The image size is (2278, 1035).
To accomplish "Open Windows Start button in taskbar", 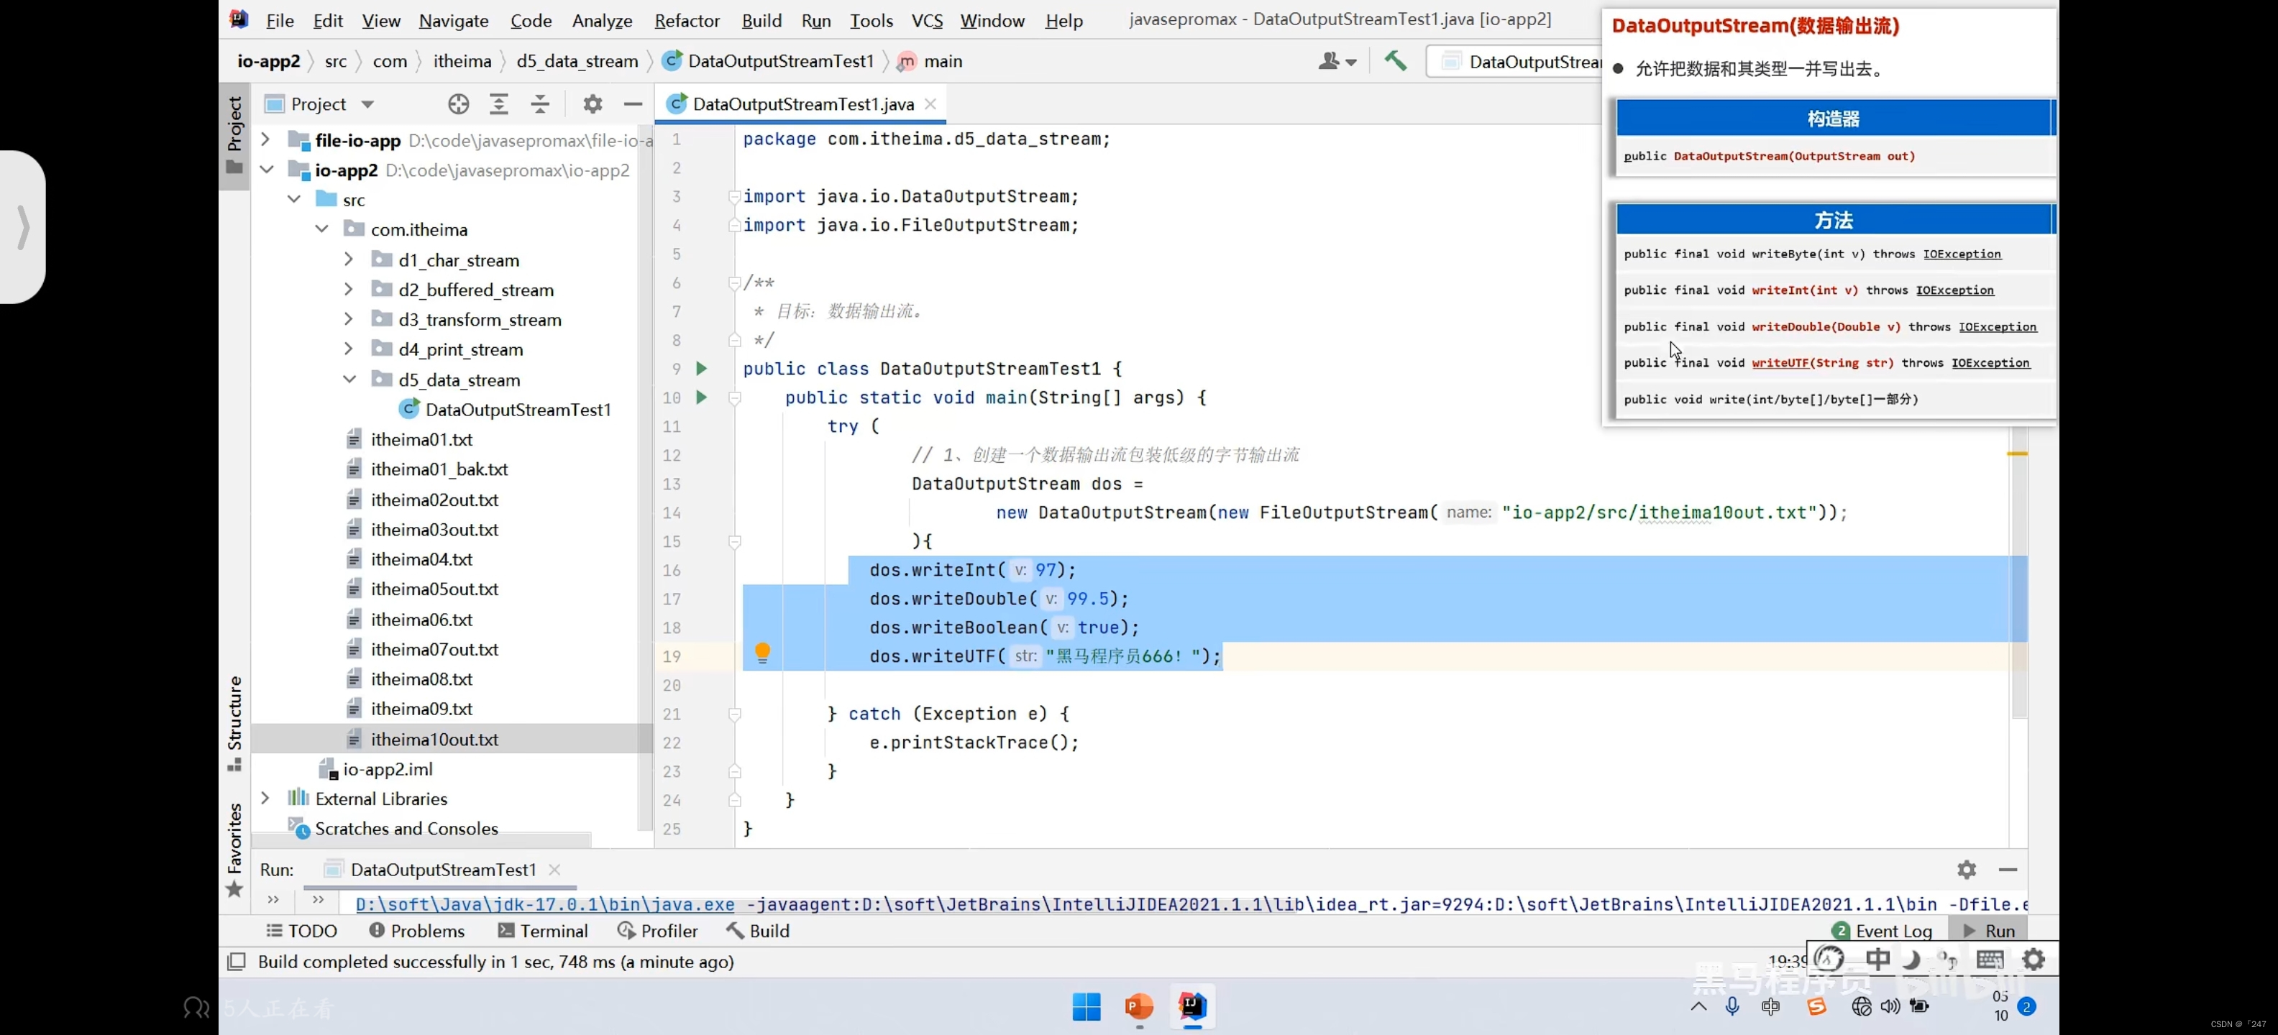I will 1086,1007.
